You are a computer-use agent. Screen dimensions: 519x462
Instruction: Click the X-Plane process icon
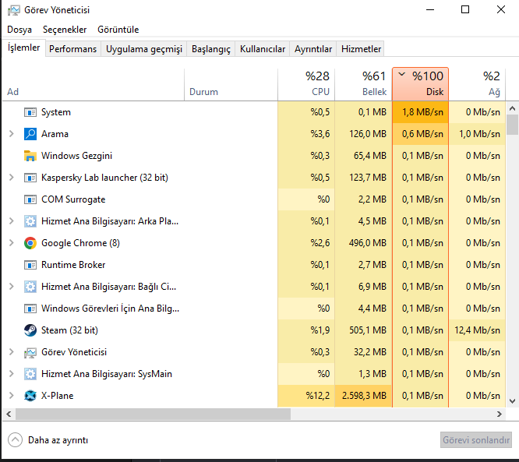click(x=30, y=396)
